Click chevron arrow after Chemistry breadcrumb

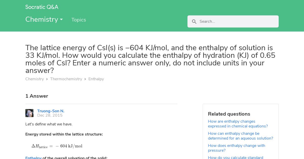pyautogui.click(x=47, y=79)
